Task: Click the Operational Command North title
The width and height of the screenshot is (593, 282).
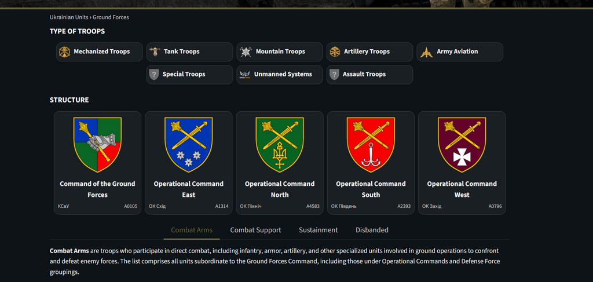Action: click(x=280, y=189)
